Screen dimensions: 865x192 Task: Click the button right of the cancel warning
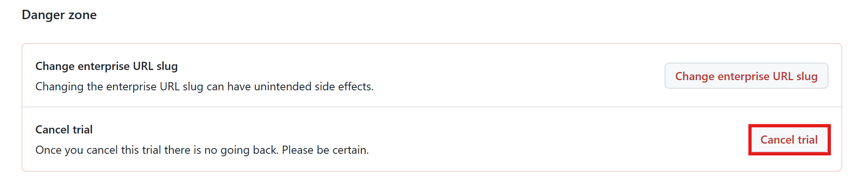coord(789,140)
